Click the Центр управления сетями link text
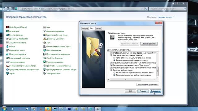 [62, 70]
